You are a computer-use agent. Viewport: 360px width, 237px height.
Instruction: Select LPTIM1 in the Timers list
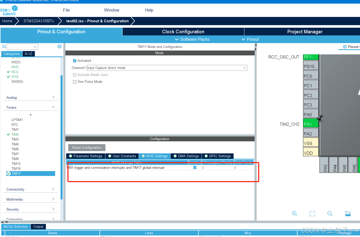coord(17,120)
